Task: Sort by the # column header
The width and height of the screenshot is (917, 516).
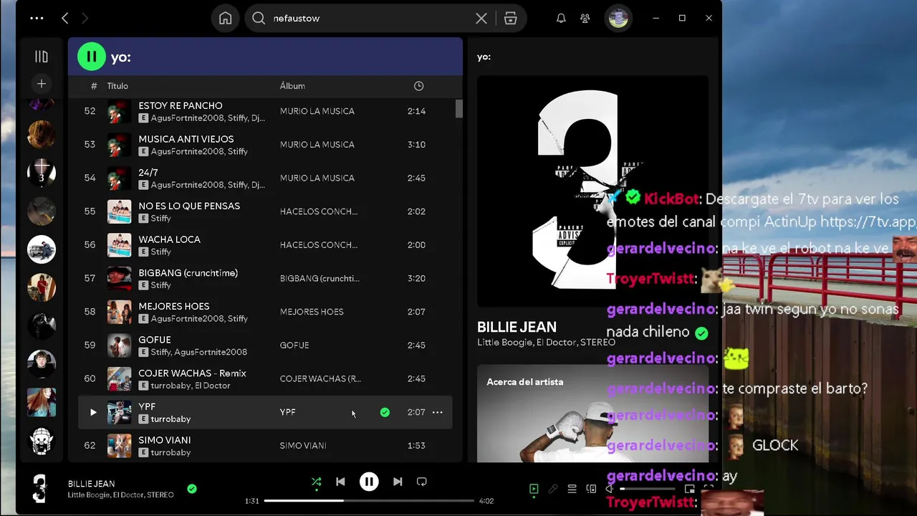Action: click(x=94, y=86)
